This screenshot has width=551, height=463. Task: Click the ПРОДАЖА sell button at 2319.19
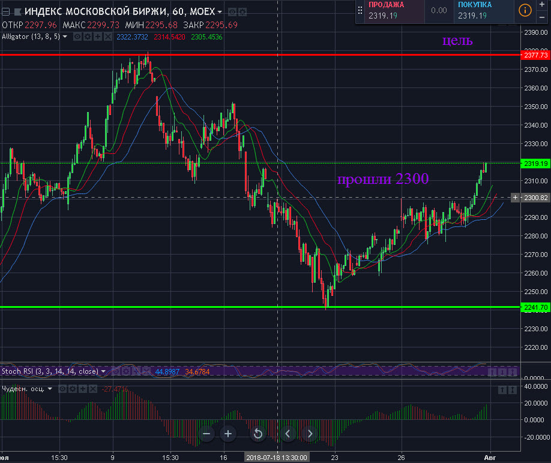(x=394, y=11)
